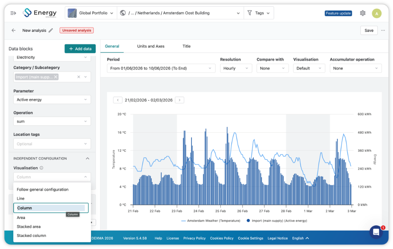
Task: Go back with the left arrow
Action: 13,30
